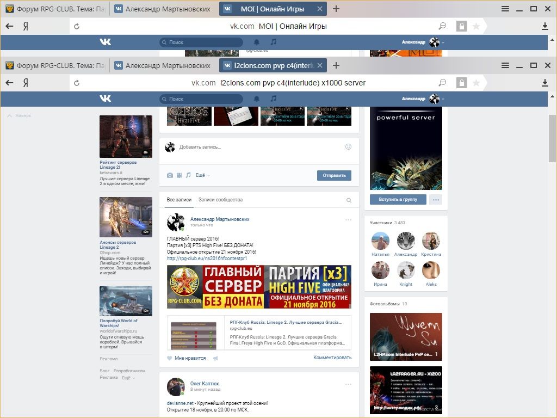Open the devianne.net link

click(180, 403)
